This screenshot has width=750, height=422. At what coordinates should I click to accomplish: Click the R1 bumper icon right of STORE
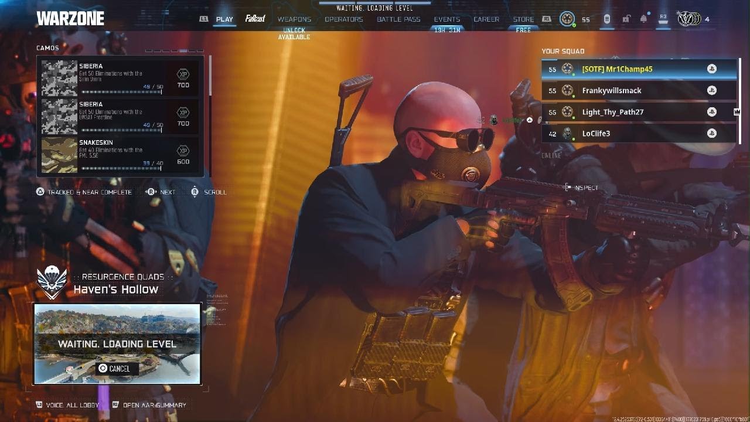(x=547, y=19)
